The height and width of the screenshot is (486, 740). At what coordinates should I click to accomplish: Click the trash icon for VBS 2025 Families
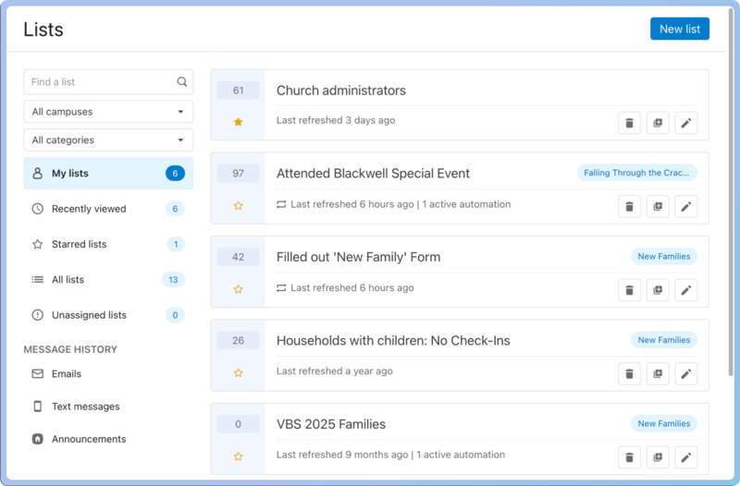pyautogui.click(x=629, y=457)
